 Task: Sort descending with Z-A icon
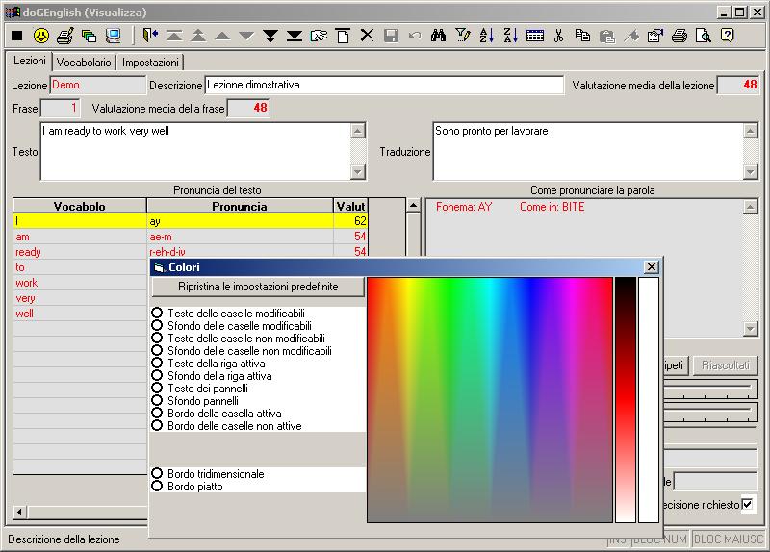coord(511,36)
